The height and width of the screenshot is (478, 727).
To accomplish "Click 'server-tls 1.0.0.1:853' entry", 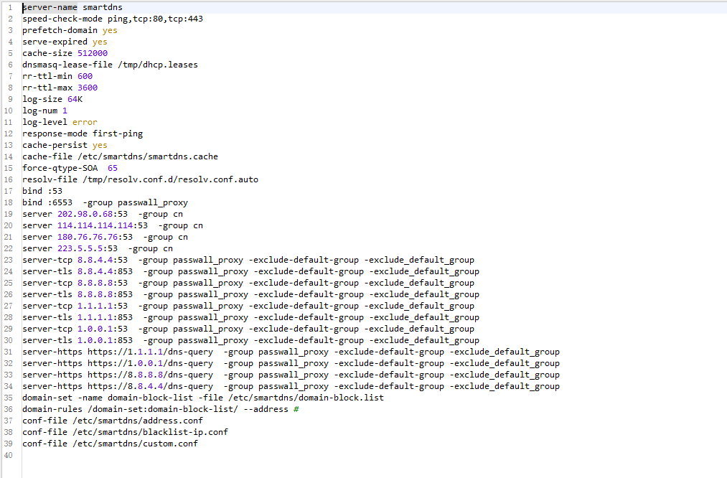I will click(x=78, y=340).
